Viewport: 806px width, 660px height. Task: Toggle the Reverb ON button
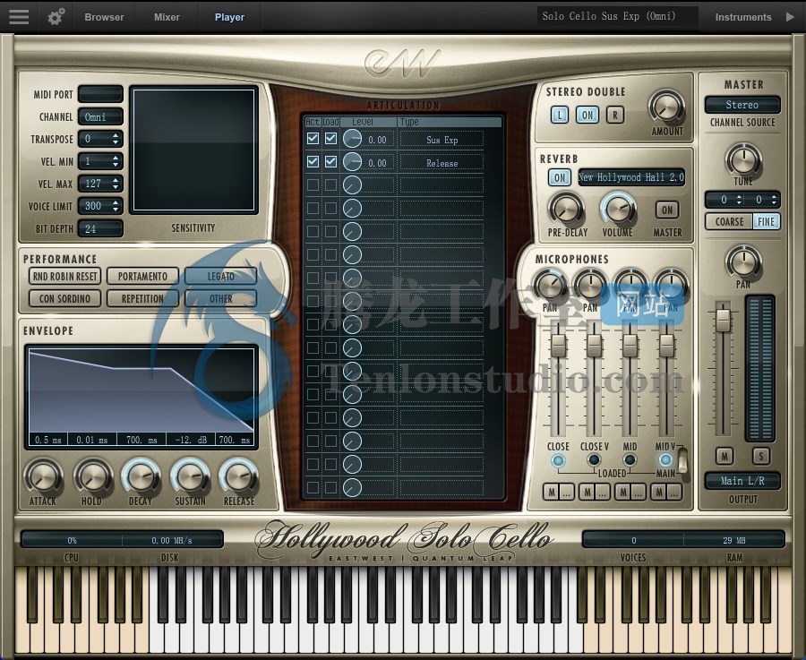click(559, 178)
